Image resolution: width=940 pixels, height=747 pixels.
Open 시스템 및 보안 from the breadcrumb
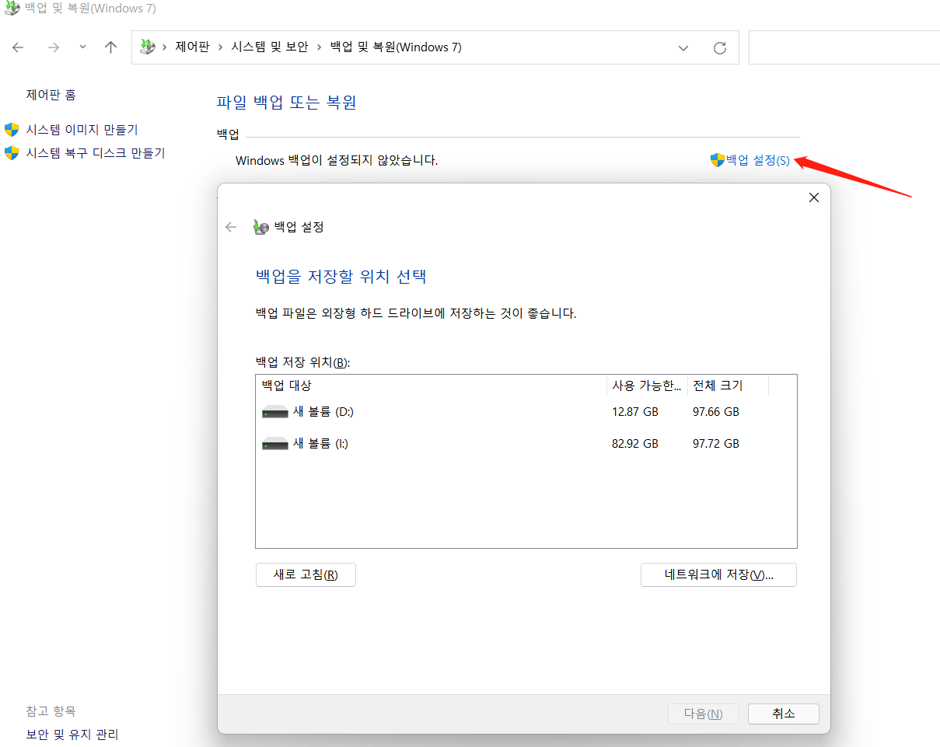(269, 47)
